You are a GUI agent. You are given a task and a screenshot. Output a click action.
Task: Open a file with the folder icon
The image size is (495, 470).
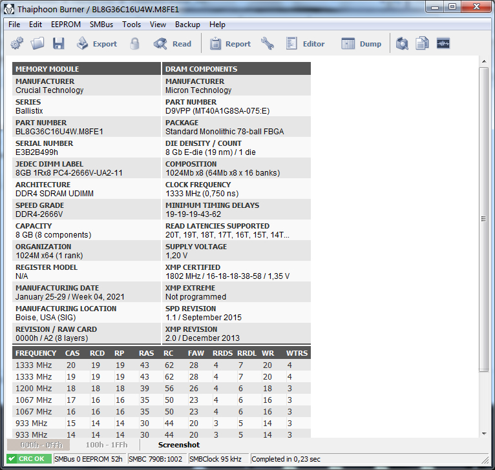click(x=37, y=43)
